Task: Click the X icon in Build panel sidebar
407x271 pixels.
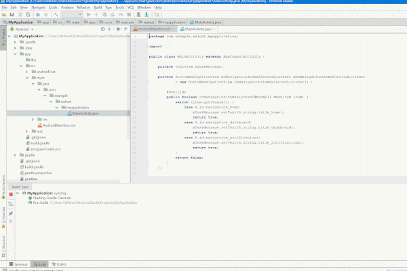Action: (x=11, y=222)
